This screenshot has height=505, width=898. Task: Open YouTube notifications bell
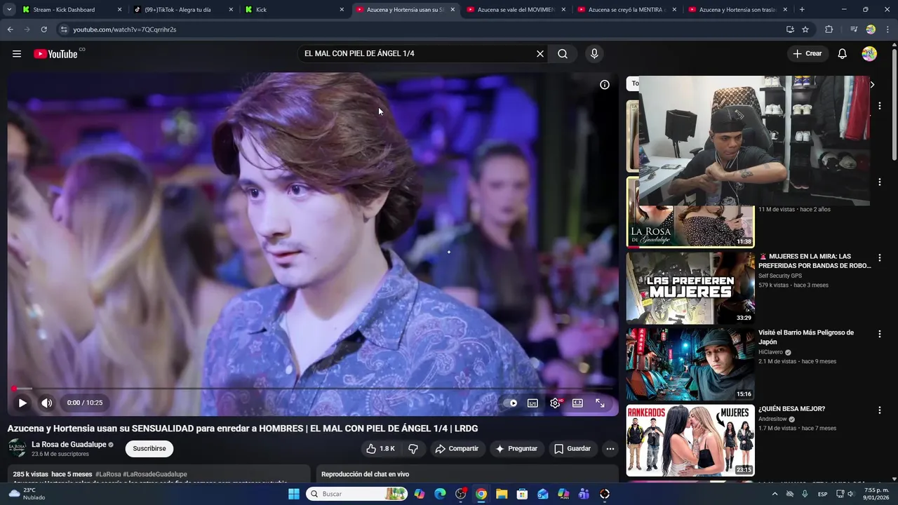(843, 54)
